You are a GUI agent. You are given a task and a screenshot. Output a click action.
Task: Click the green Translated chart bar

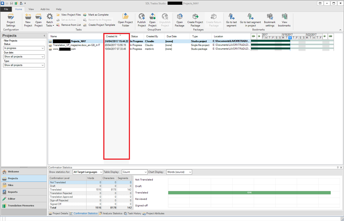[x=249, y=193]
